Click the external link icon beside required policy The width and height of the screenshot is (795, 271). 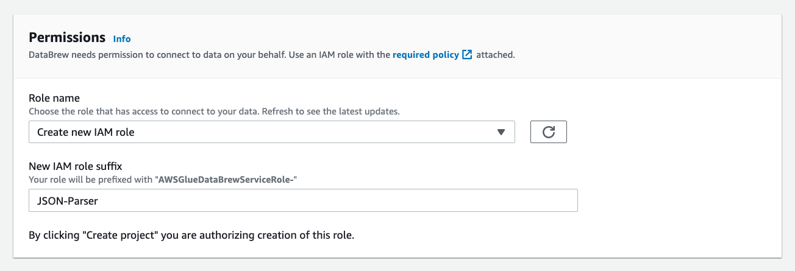pos(467,55)
